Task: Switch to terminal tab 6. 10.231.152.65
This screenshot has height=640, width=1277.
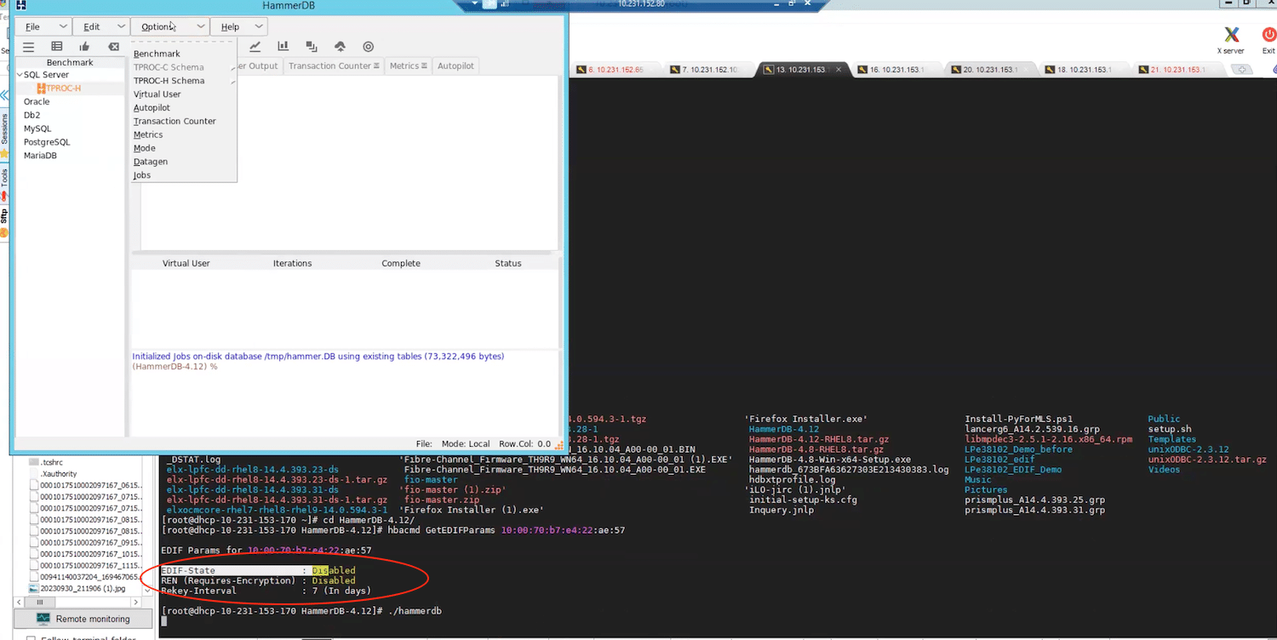Action: 615,70
